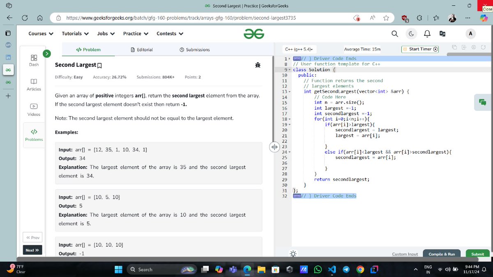Report a bug with the bug icon
Screen dimensions: 493x277
(258, 65)
